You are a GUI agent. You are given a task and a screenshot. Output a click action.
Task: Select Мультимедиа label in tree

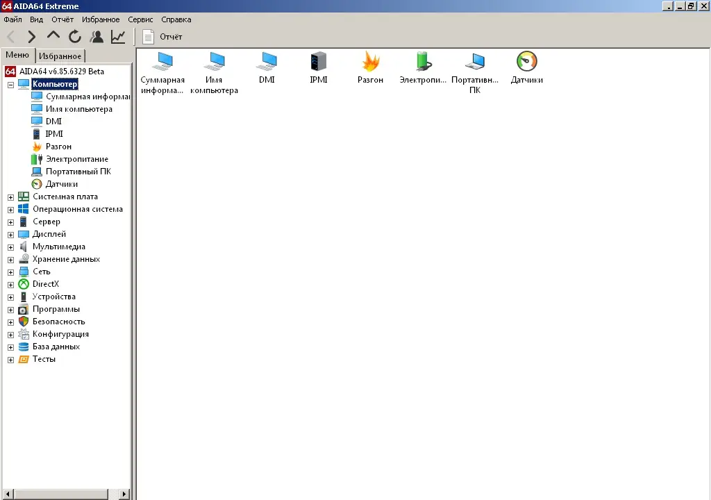pos(59,247)
